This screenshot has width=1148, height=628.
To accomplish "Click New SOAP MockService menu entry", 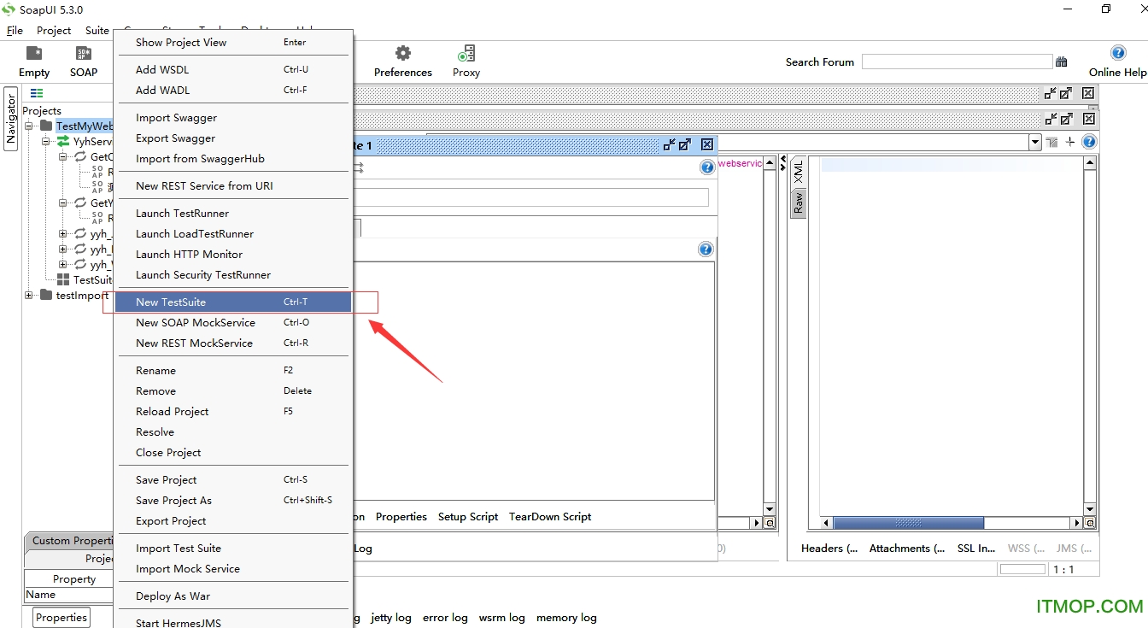I will point(232,322).
